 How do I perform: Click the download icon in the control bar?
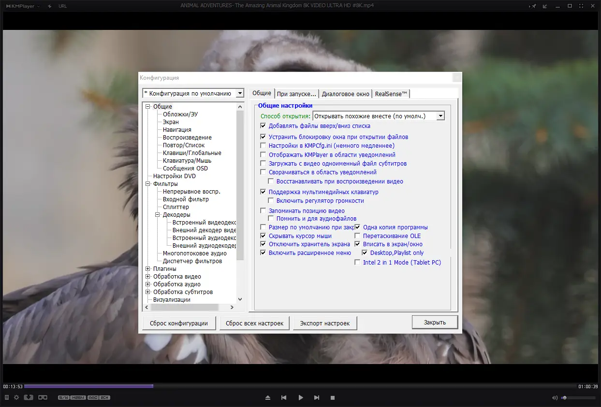[x=29, y=397]
